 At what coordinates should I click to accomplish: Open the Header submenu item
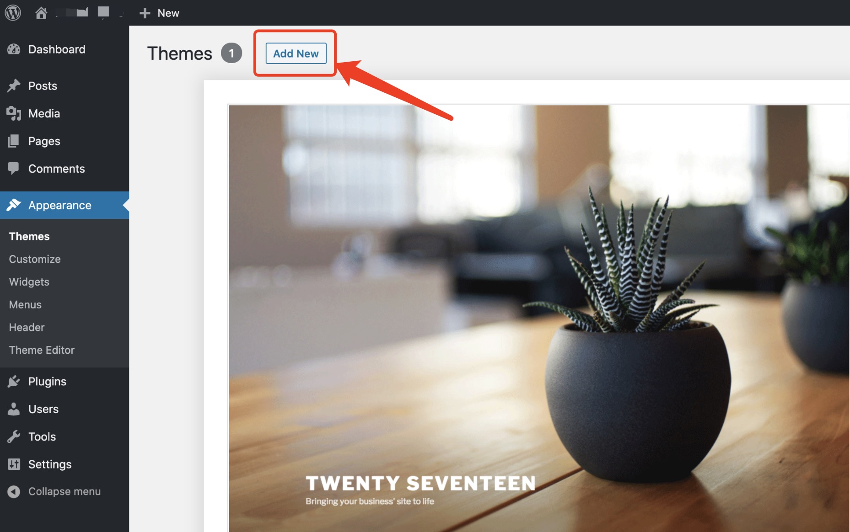pos(27,327)
